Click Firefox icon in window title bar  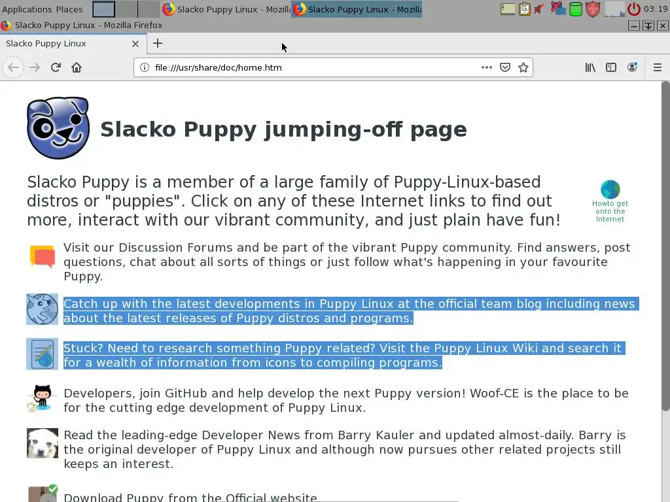6,25
